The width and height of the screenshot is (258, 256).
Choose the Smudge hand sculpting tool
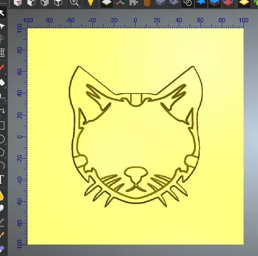2,208
